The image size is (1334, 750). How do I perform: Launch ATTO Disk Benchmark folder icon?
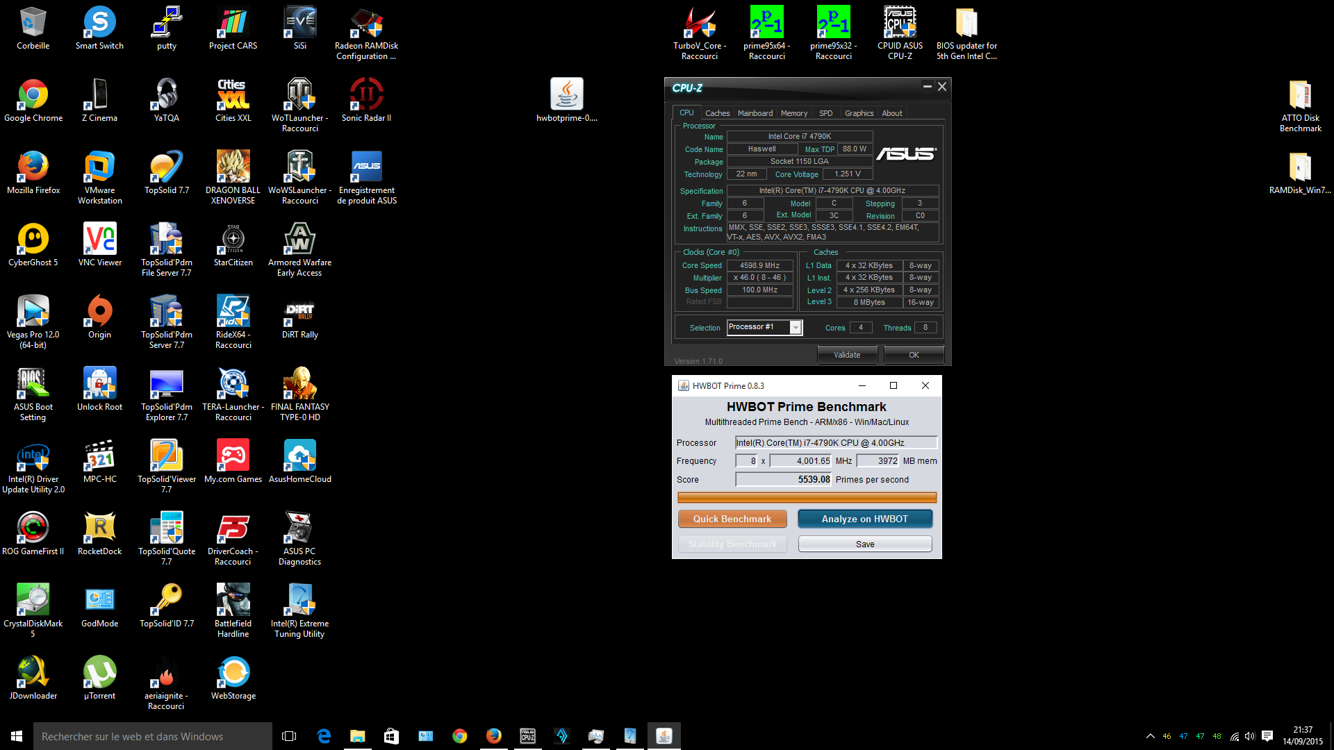1300,106
